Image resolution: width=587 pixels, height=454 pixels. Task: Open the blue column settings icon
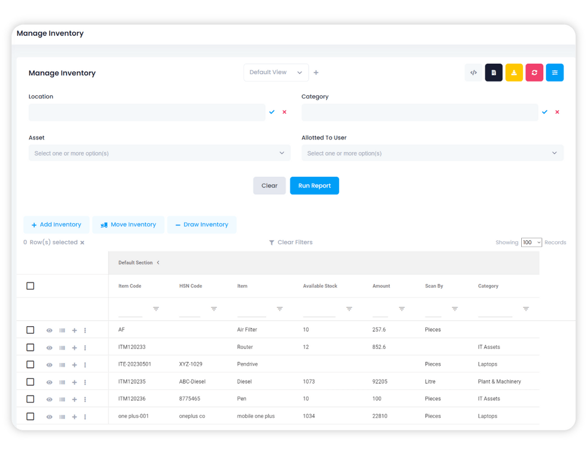click(554, 72)
